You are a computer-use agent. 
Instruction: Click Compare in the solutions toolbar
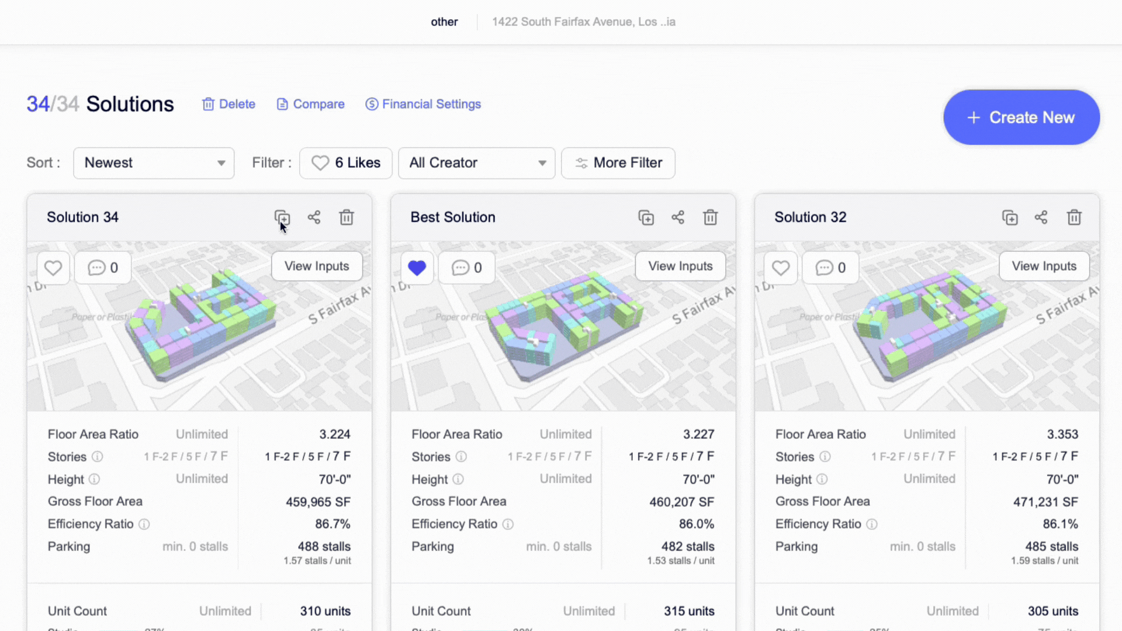[310, 104]
